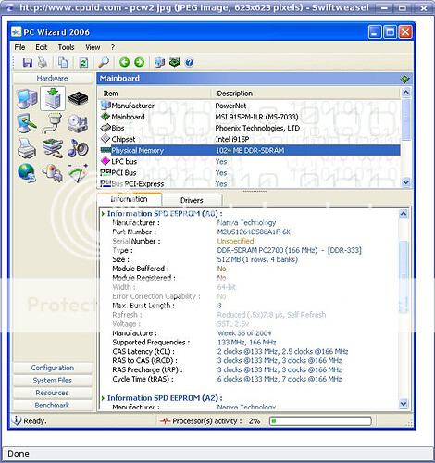This screenshot has width=435, height=463.
Task: Select the System Summary computer icon
Action: pyautogui.click(x=27, y=98)
